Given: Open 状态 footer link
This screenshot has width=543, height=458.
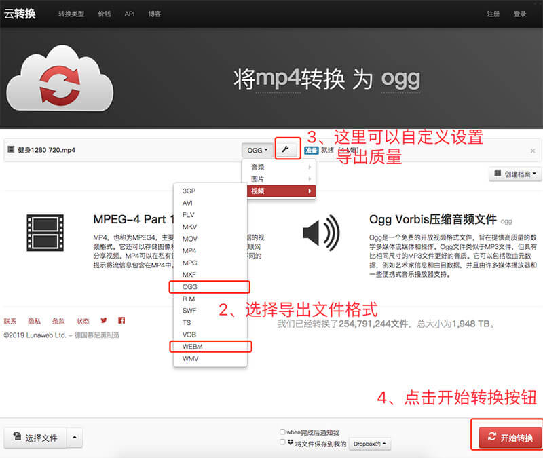Looking at the screenshot, I should pyautogui.click(x=82, y=321).
